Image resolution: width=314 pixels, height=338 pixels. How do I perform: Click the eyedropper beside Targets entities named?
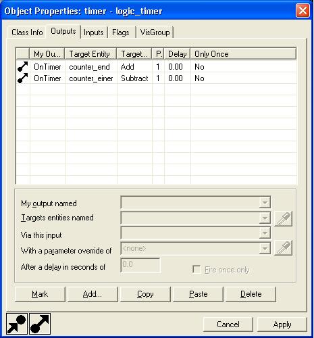(x=283, y=218)
